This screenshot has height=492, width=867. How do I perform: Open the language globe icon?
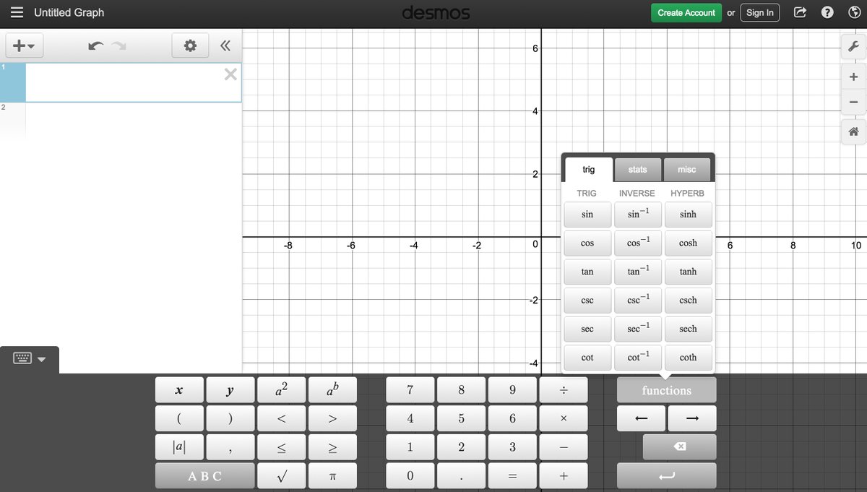[852, 13]
